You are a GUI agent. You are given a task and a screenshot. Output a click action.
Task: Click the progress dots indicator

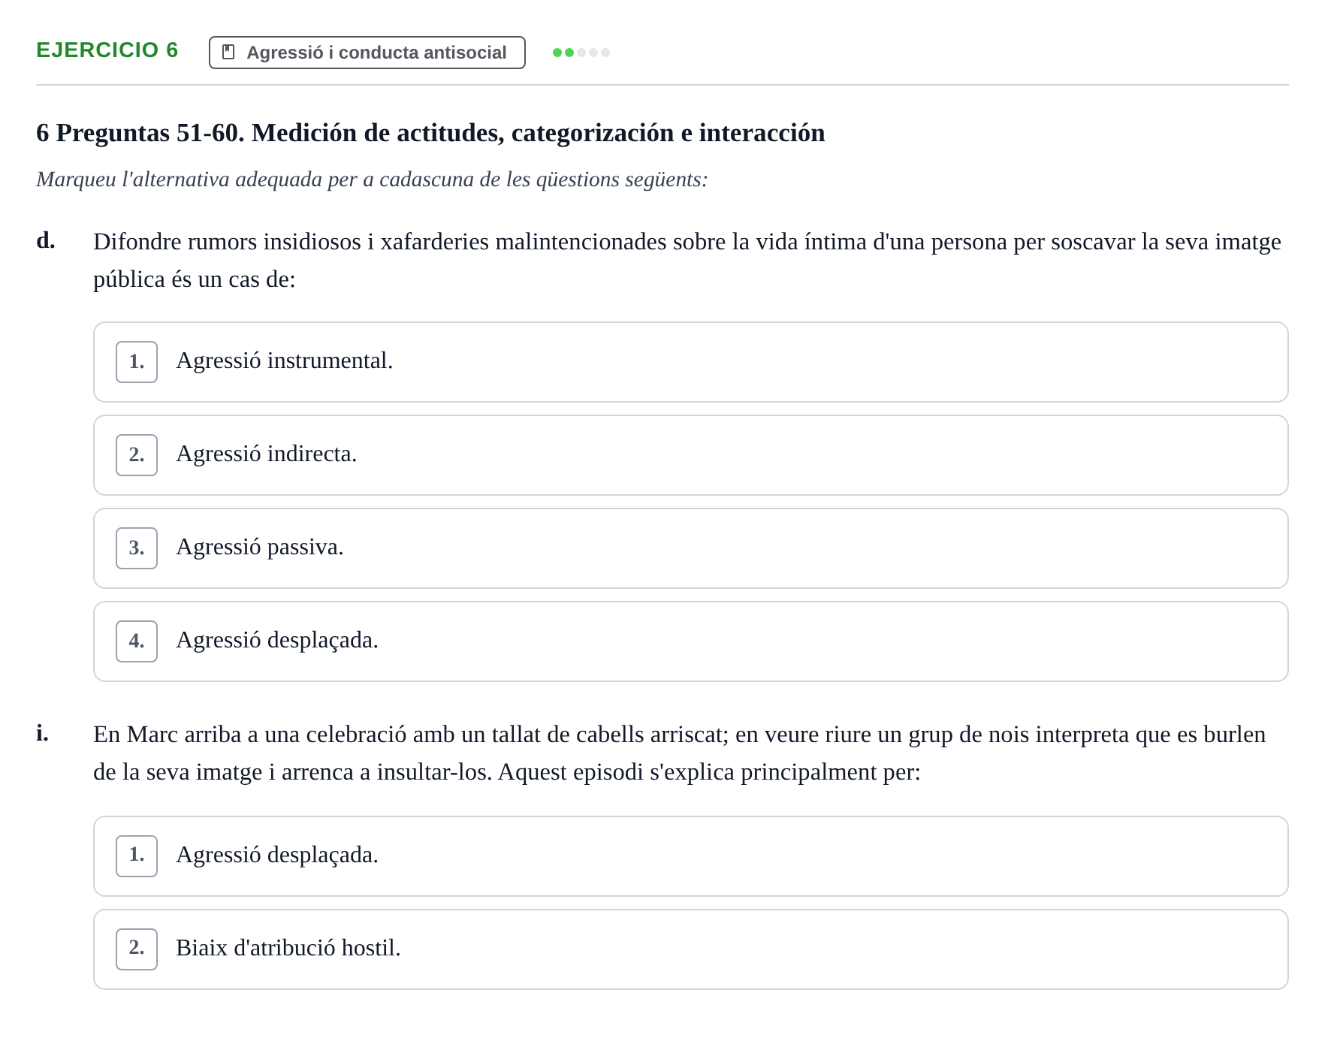(x=581, y=53)
